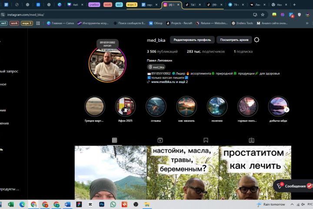The image size is (313, 209).
Task: Expand the учебки tab group
Action: pyautogui.click(x=94, y=5)
